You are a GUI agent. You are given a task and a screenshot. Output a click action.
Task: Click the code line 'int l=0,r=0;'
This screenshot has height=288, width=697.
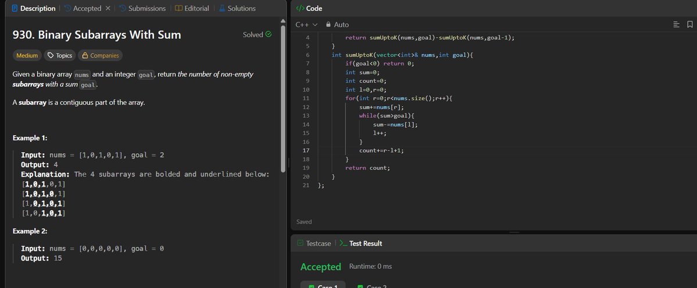(366, 89)
